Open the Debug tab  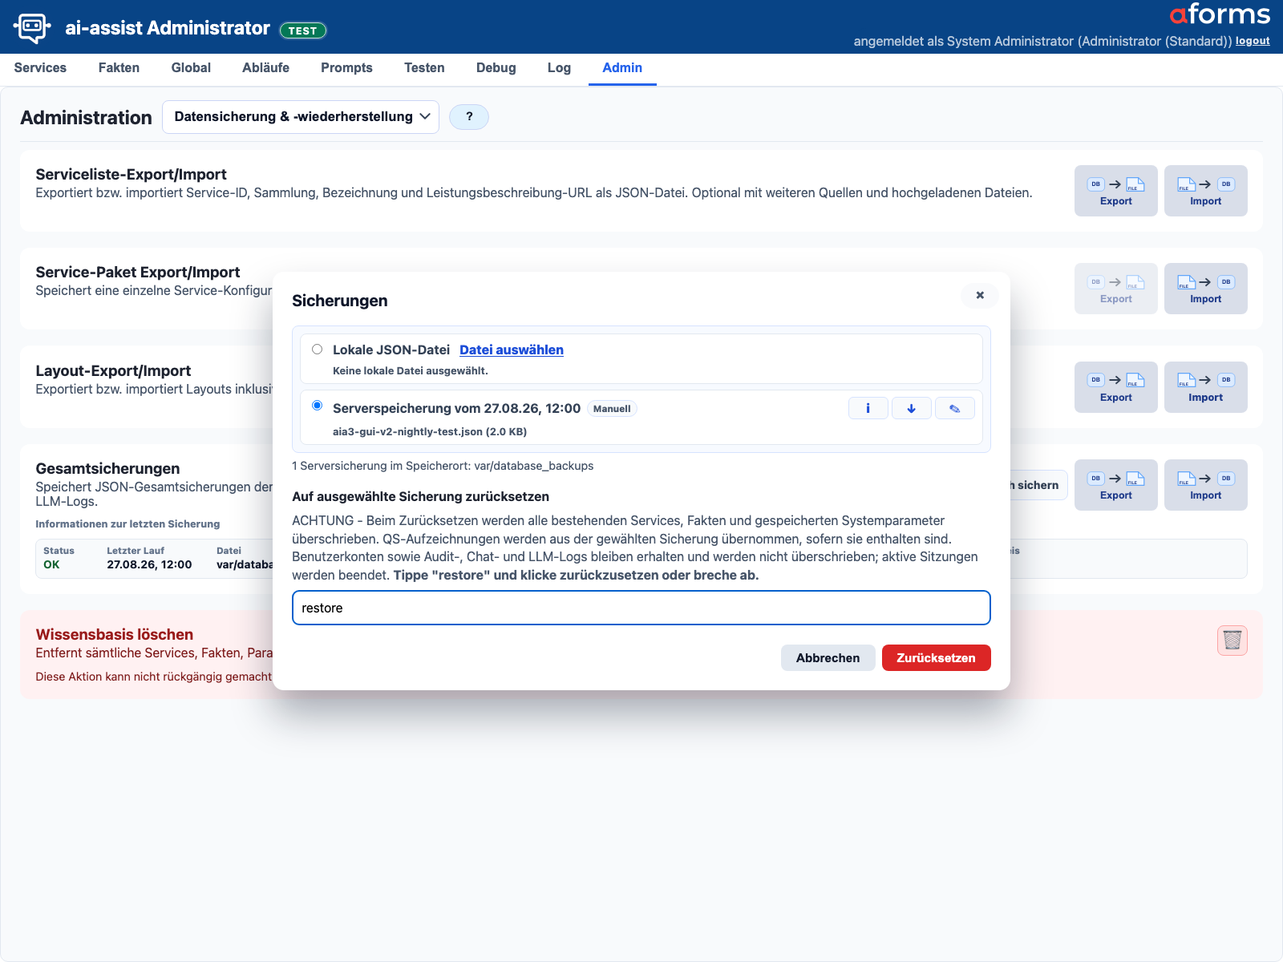pos(496,68)
